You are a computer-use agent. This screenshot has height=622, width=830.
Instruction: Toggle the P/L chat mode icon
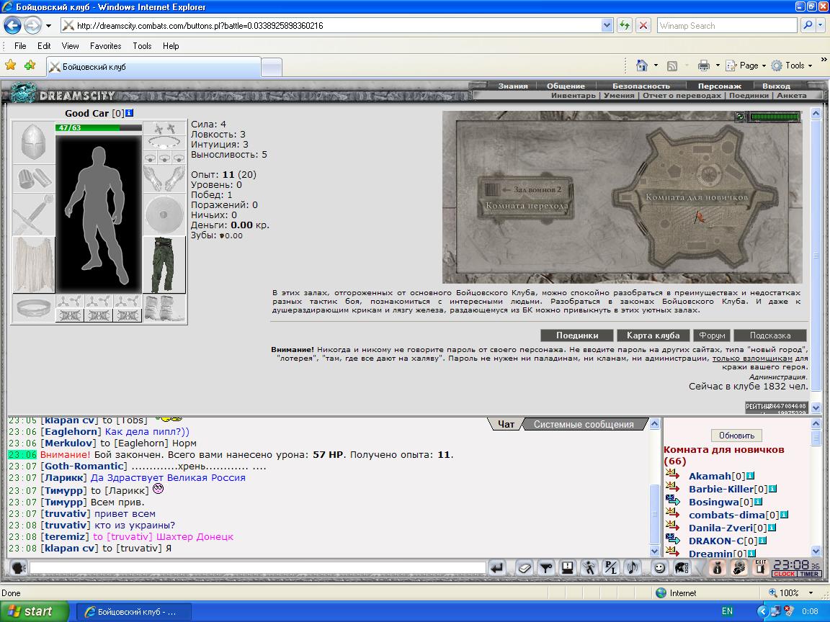(x=610, y=568)
